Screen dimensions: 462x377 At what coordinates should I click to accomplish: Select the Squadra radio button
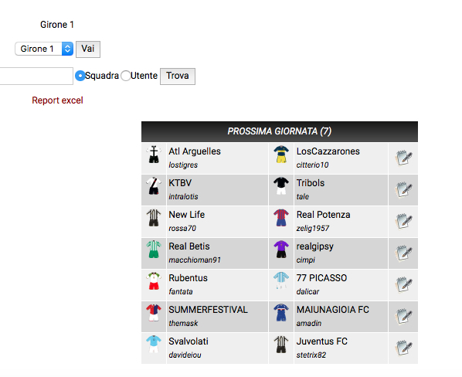80,76
